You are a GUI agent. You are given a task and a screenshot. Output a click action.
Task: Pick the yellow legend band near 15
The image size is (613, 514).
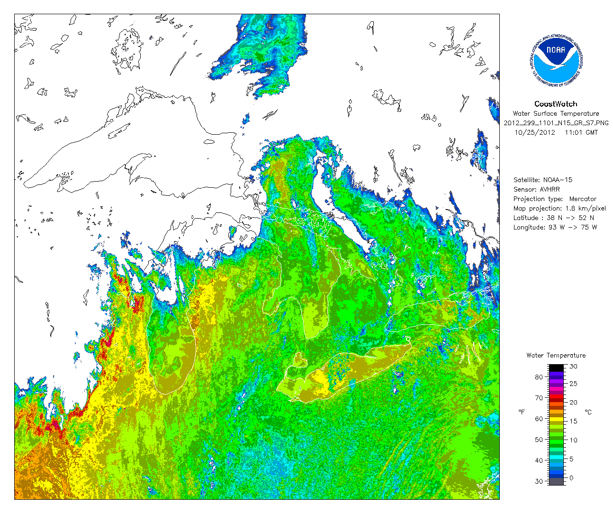click(x=557, y=420)
